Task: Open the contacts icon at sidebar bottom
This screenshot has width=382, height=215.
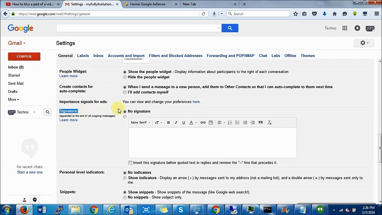Action: (24, 200)
